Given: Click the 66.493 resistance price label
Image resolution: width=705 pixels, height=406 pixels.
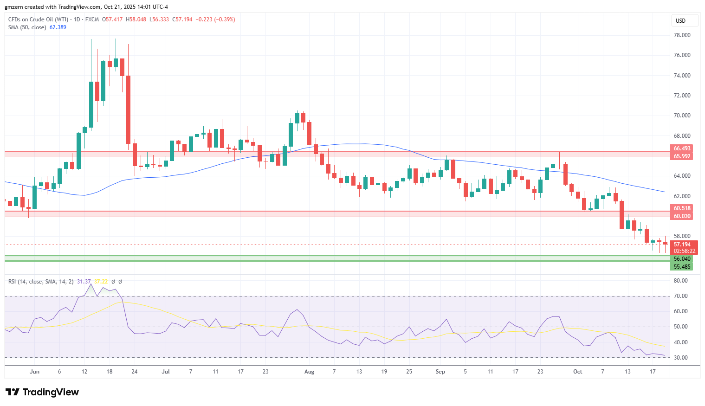Looking at the screenshot, I should pos(682,148).
